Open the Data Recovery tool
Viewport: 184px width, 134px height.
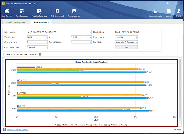point(22,13)
